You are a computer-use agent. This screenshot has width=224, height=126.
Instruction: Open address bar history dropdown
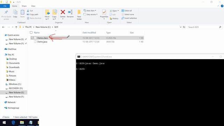pos(181,27)
